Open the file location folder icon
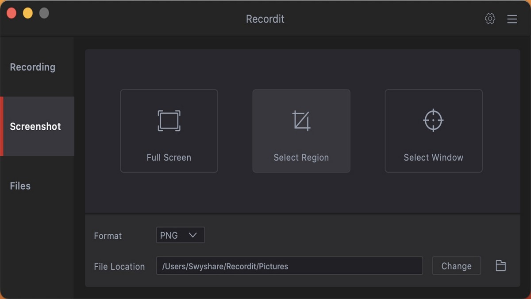Viewport: 531px width, 299px height. click(500, 266)
